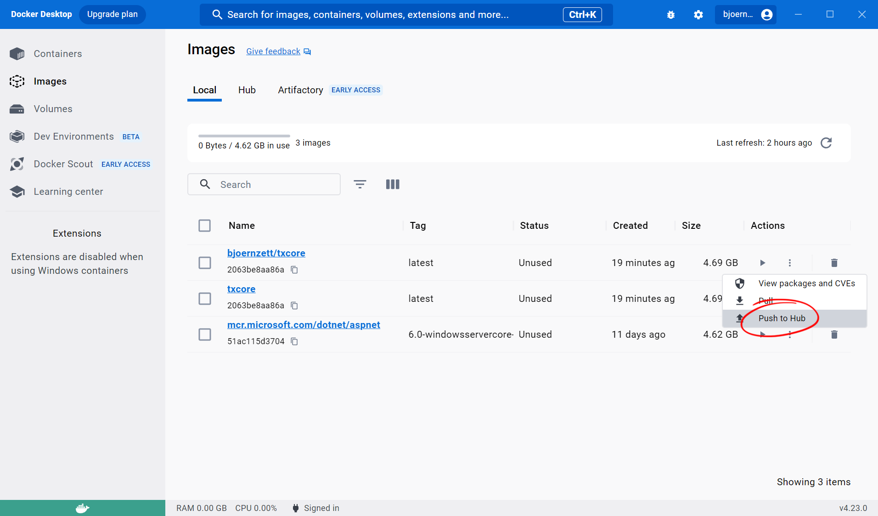
Task: Open the bjoern account menu
Action: [x=746, y=15]
